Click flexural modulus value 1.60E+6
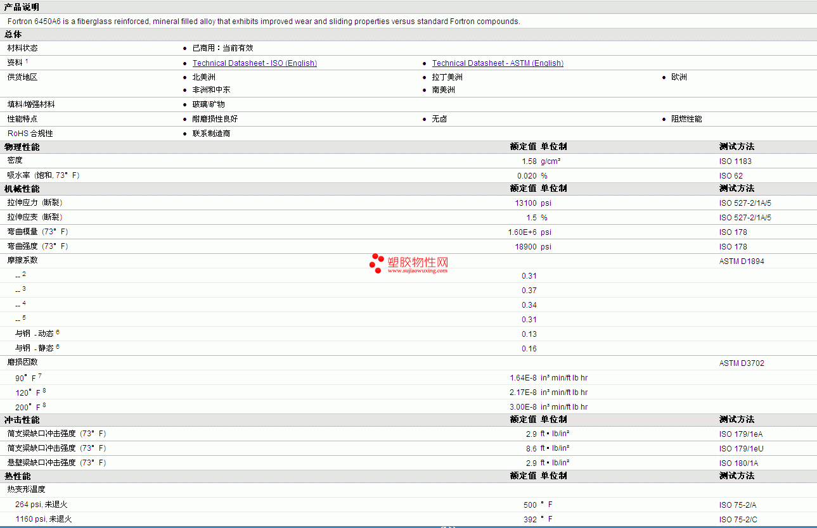 (522, 232)
